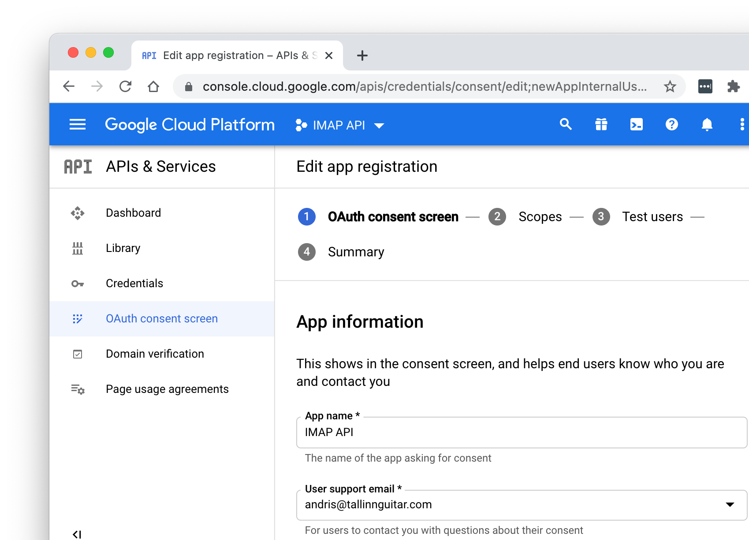Reload the page with the refresh icon

pyautogui.click(x=125, y=86)
